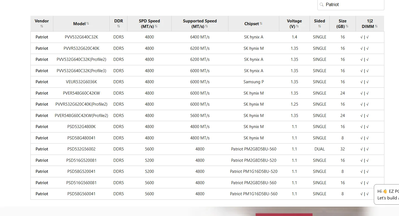This screenshot has height=216, width=399.
Task: Click 5200 SPD speed in PSD58G520041 row
Action: pos(150,171)
